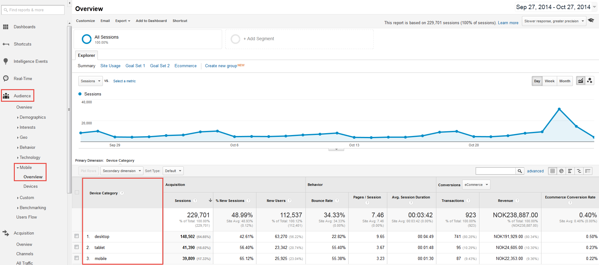This screenshot has width=599, height=265.
Task: Switch to Goal Set 2 tab
Action: pyautogui.click(x=160, y=66)
